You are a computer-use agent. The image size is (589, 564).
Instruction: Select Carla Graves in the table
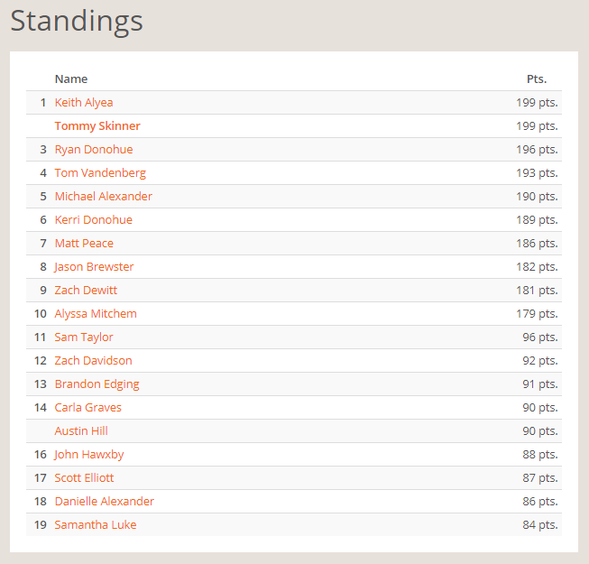(88, 408)
